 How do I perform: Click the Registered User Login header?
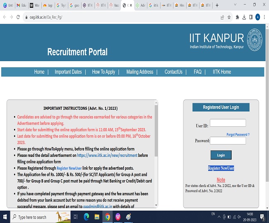pyautogui.click(x=221, y=107)
